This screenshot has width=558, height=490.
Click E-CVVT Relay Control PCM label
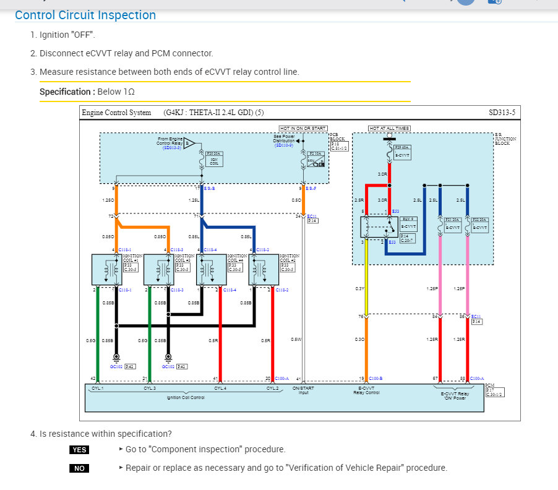coord(366,390)
